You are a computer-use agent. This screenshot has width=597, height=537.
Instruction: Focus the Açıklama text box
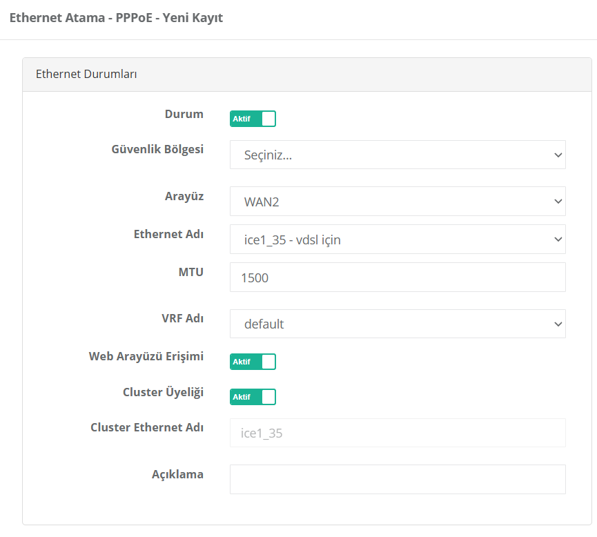398,479
